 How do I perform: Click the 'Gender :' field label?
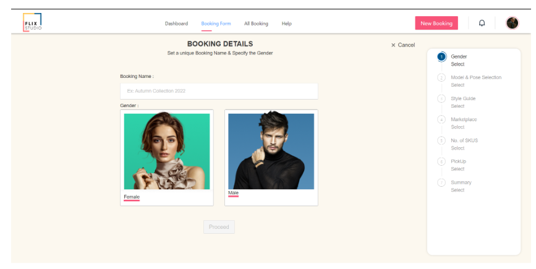tap(129, 106)
